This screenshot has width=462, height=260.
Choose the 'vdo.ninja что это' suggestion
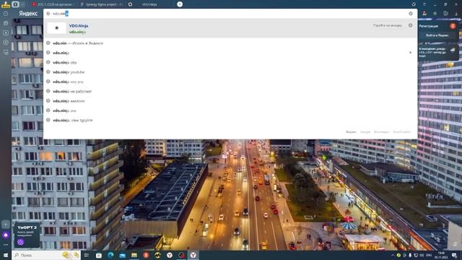[x=230, y=82]
